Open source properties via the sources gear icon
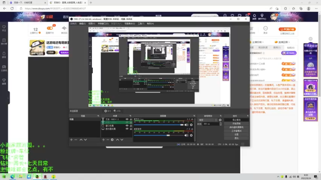This screenshot has width=321, height=180. pyautogui.click(x=112, y=140)
